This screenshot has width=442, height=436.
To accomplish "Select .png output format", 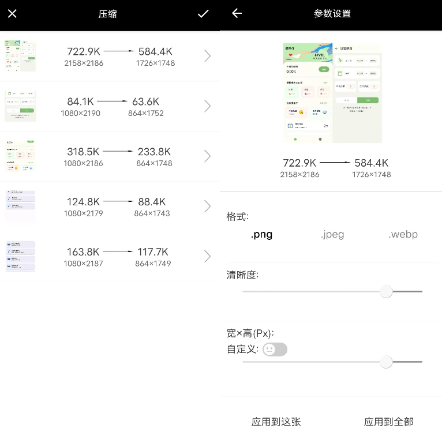I will tap(261, 234).
